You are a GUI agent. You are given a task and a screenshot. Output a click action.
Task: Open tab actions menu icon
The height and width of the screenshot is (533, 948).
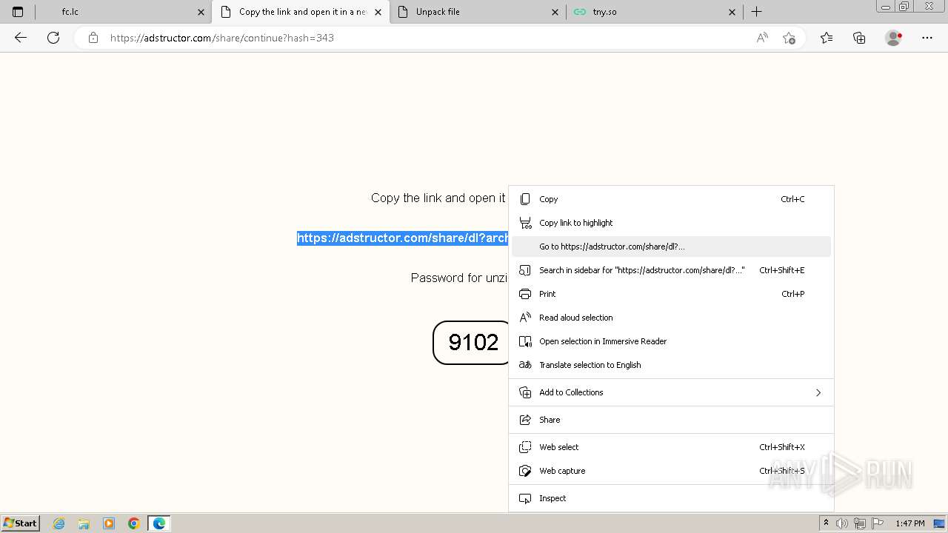[18, 12]
